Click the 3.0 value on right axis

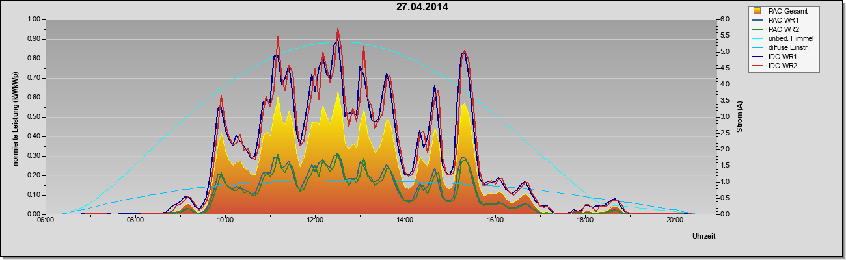point(724,117)
